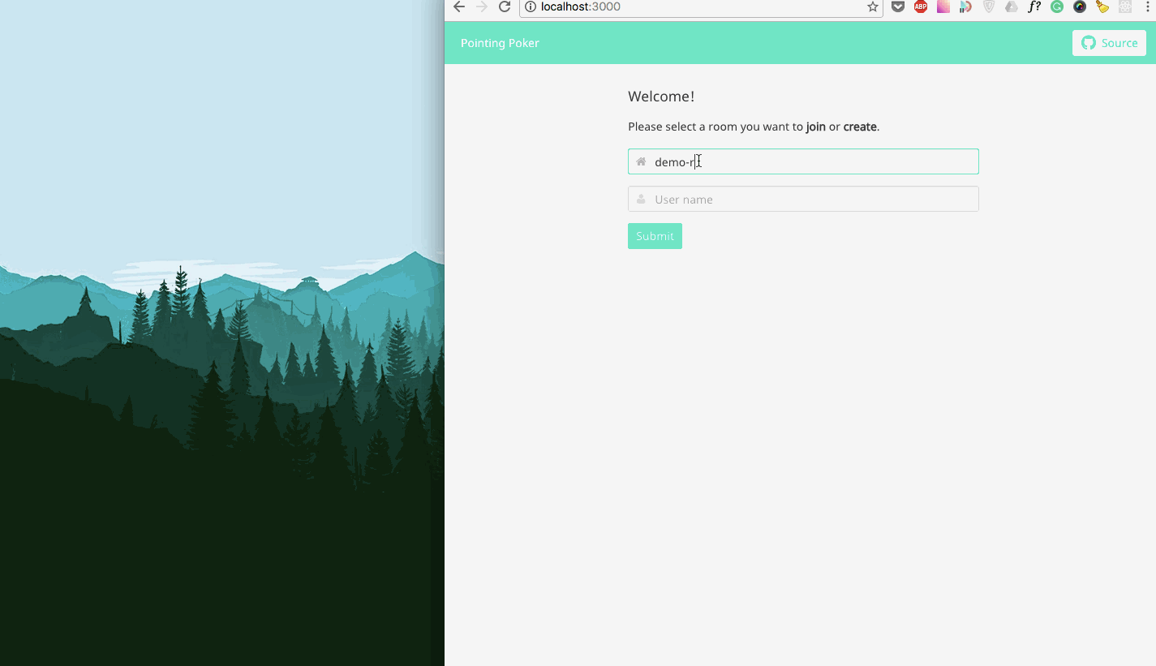Open the WhatFont (f?) extension
Image resolution: width=1156 pixels, height=666 pixels.
tap(1034, 7)
